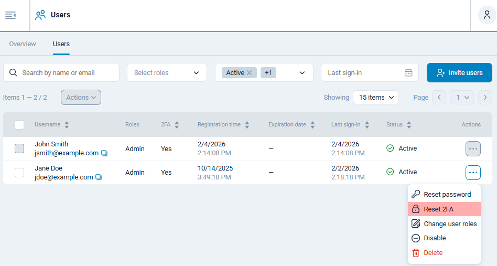Click the Invite users button
The image size is (497, 266).
(459, 73)
